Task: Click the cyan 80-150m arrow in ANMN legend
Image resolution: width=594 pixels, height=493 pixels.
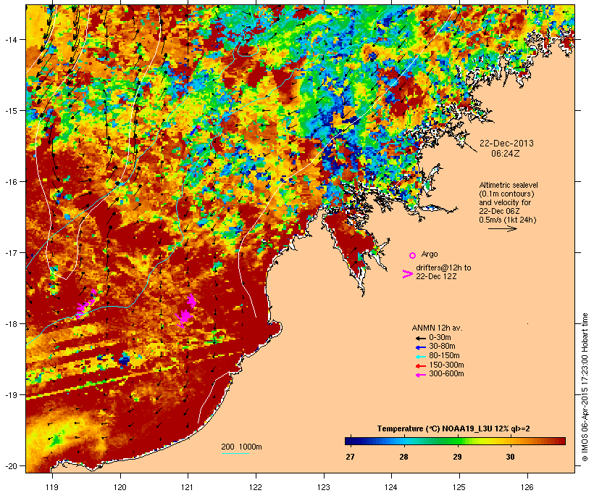Action: pos(421,357)
